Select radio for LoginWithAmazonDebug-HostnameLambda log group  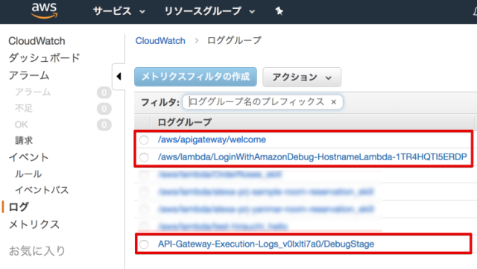(x=144, y=157)
